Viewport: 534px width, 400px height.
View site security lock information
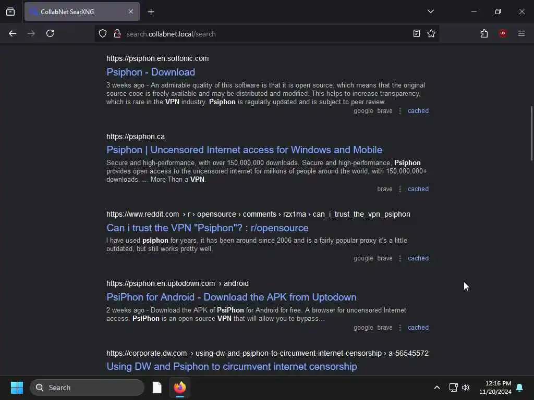117,33
